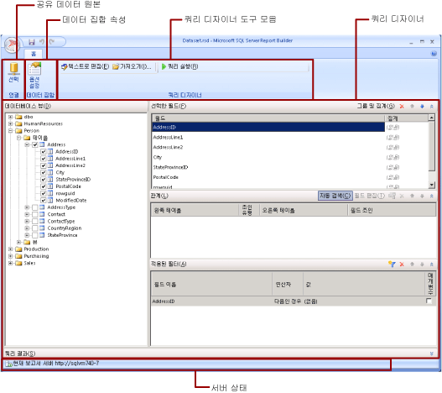Click move down arrow in 적용된 필터 panel

[422, 265]
